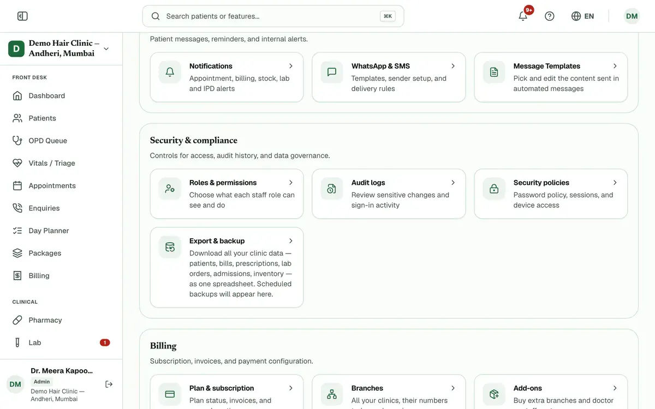Click the red 1 badge next to Lab
The height and width of the screenshot is (409, 655).
105,342
